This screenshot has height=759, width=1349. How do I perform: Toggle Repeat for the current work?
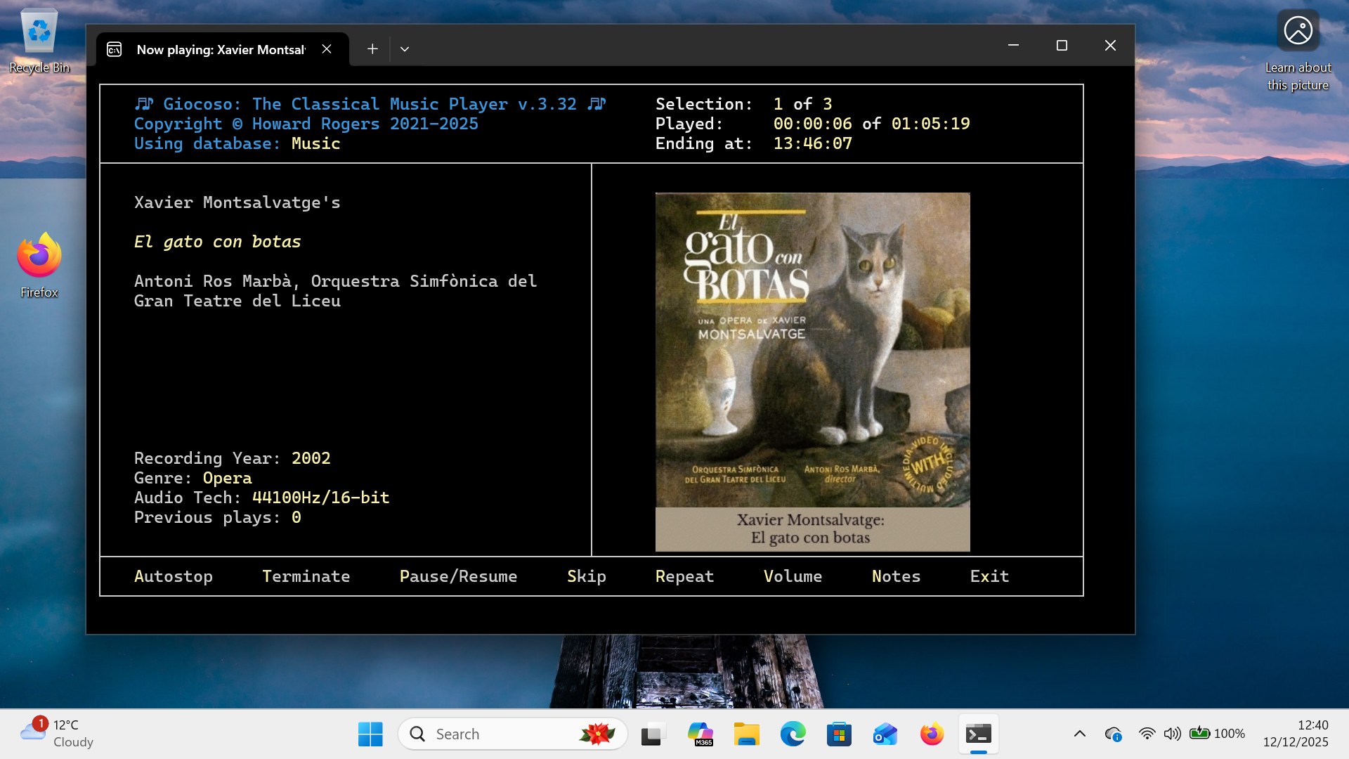point(684,576)
